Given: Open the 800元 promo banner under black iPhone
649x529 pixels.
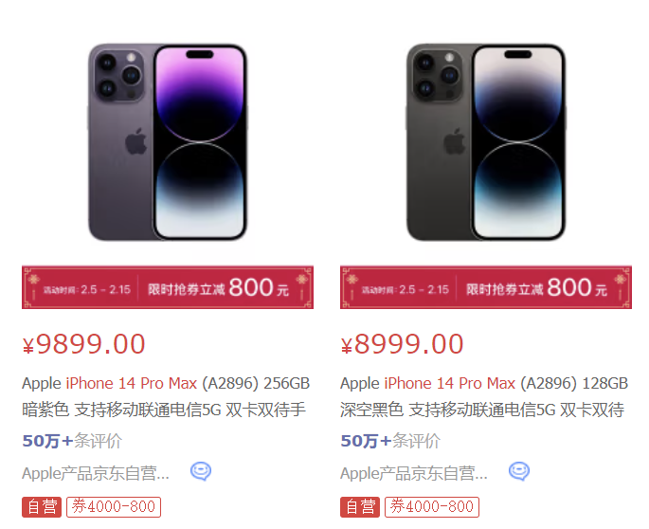Looking at the screenshot, I should tap(486, 287).
